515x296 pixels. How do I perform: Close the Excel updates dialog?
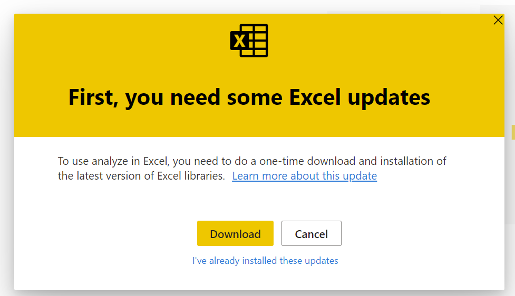(498, 21)
